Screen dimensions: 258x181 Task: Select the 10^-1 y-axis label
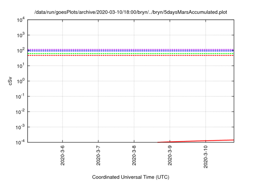pos(20,97)
